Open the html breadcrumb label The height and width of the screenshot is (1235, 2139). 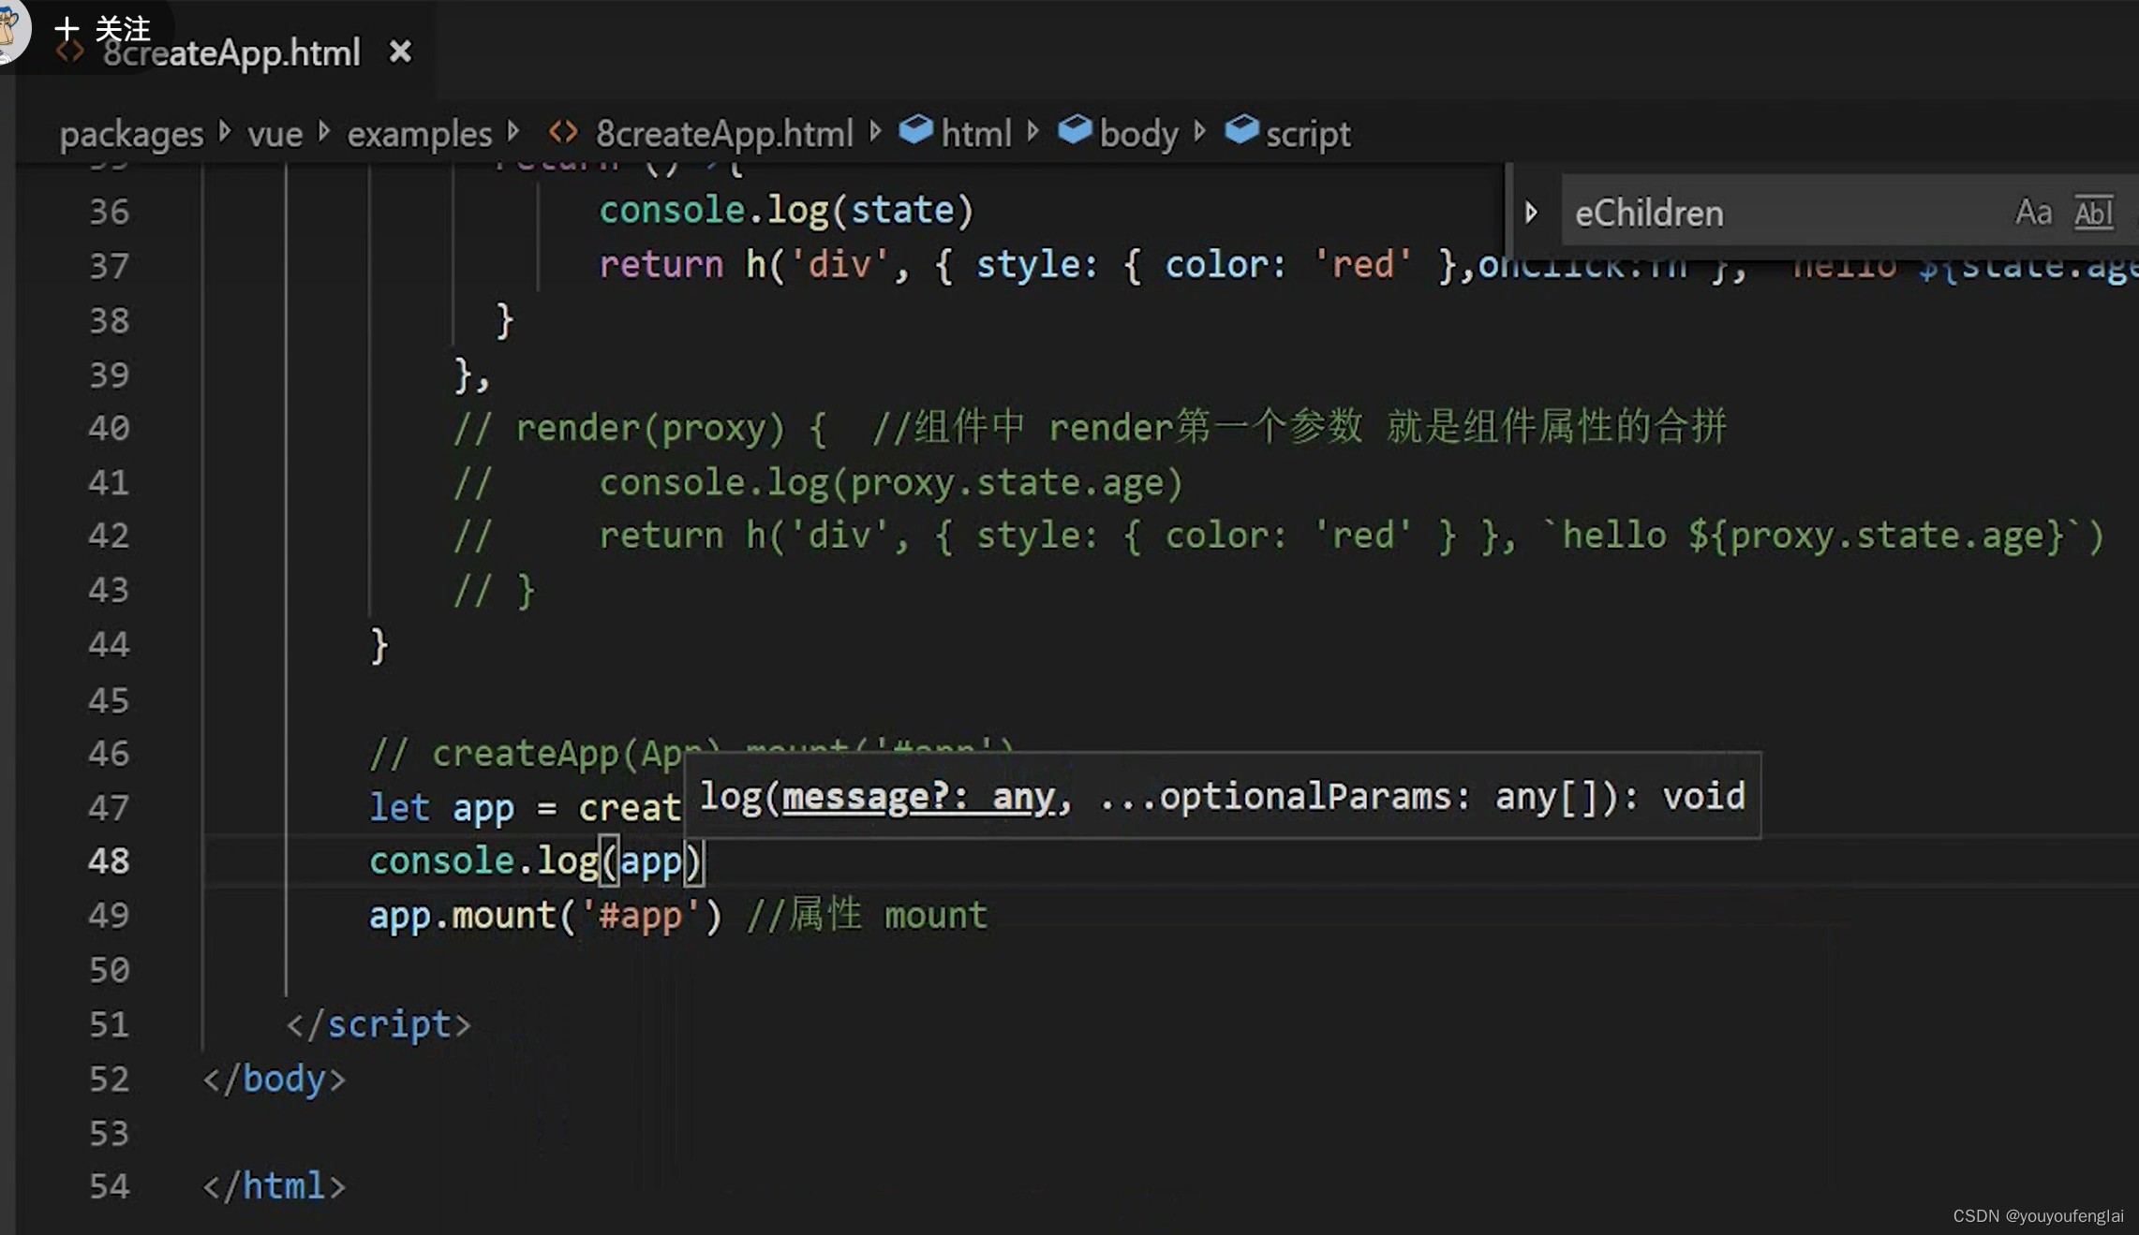[x=976, y=134]
